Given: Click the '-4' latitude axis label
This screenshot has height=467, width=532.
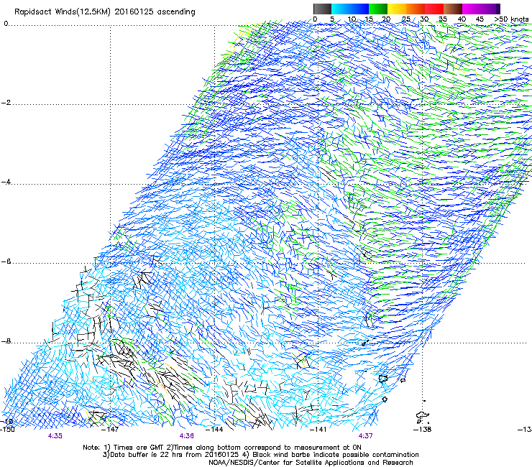Looking at the screenshot, I should [x=6, y=182].
